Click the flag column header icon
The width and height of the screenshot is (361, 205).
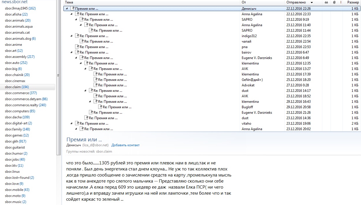click(x=341, y=2)
